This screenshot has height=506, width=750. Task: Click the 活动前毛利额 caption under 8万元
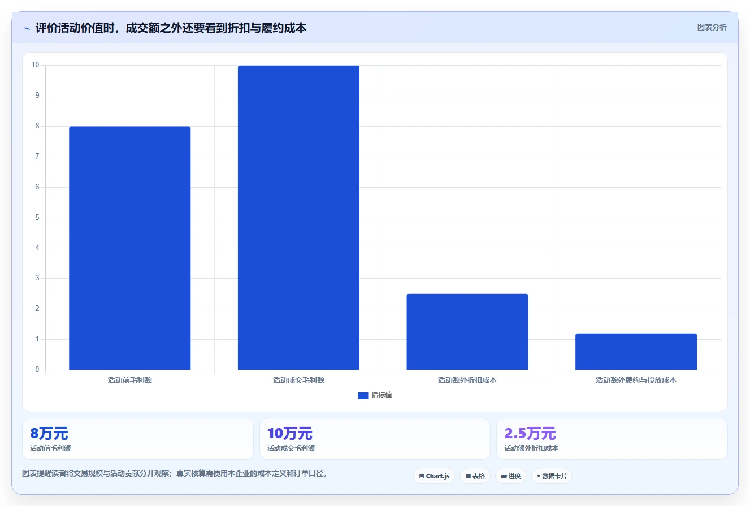50,448
